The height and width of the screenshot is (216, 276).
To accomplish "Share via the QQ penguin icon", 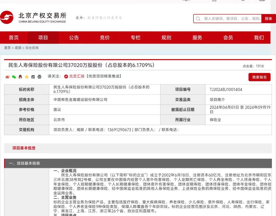I will pos(20,77).
